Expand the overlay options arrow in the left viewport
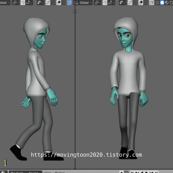The height and width of the screenshot is (173, 173). click(64, 3)
